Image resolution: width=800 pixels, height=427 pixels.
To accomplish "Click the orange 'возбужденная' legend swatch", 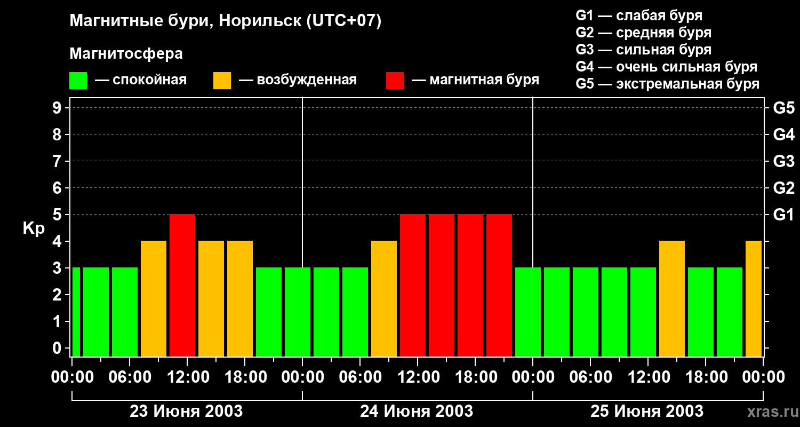I will tap(222, 81).
